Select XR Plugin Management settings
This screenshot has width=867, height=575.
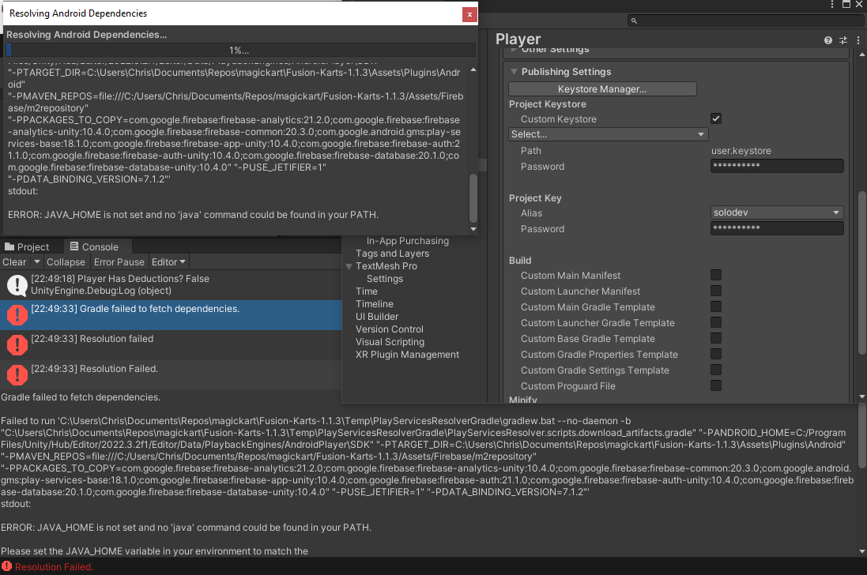coord(407,355)
